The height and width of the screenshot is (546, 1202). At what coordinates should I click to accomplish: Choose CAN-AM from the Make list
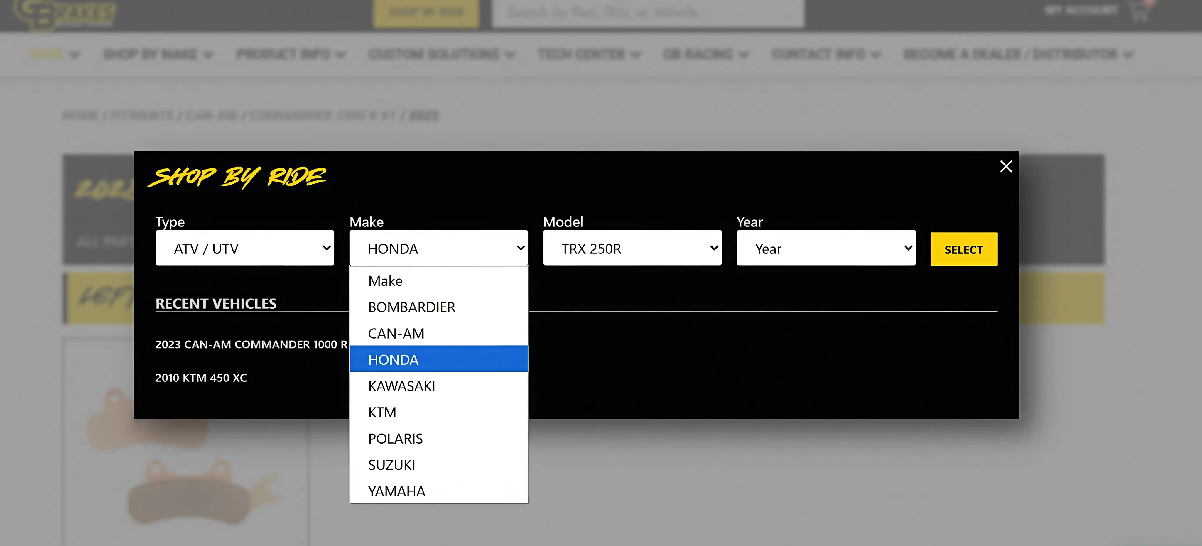(x=396, y=334)
